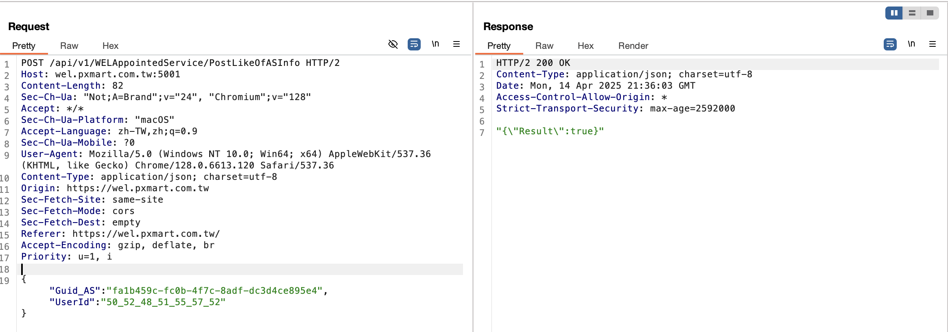Image resolution: width=948 pixels, height=332 pixels.
Task: Click the Accept-Encoding gzip, deflate, br line
Action: point(118,245)
